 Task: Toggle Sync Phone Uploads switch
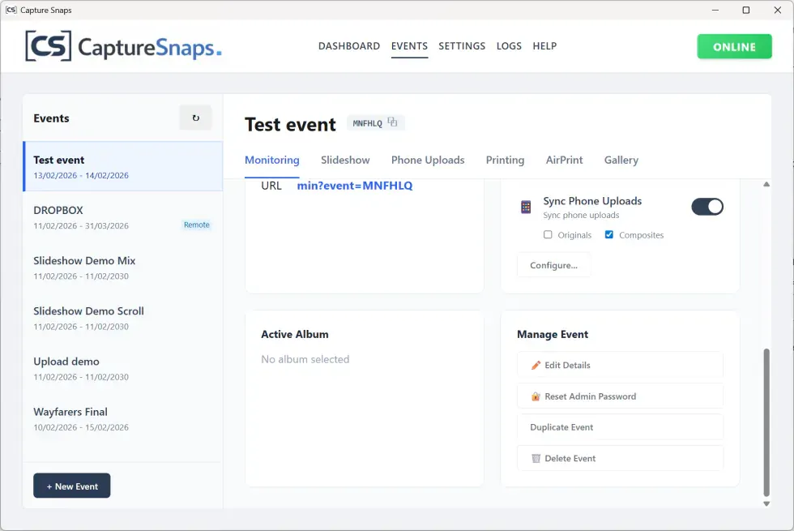(x=706, y=207)
